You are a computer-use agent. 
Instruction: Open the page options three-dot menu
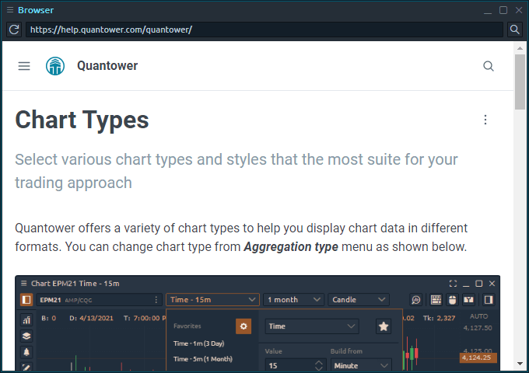point(485,120)
